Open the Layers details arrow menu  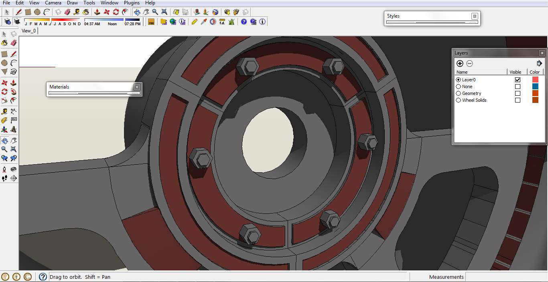point(539,63)
